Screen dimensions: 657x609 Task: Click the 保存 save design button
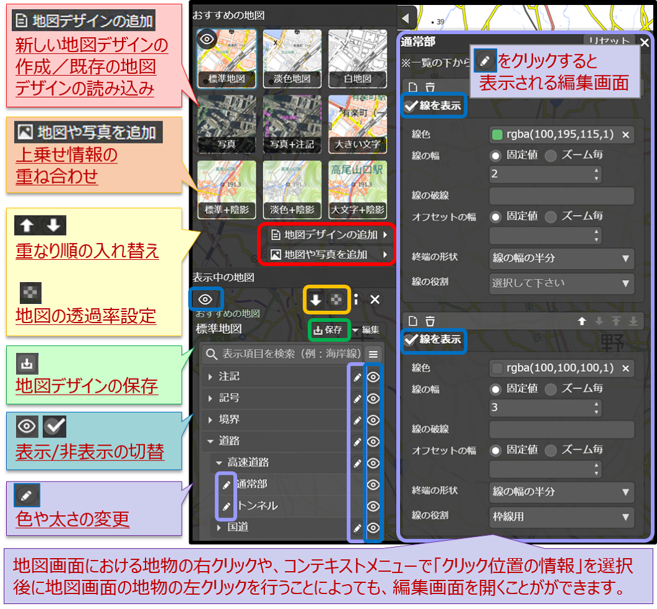pyautogui.click(x=328, y=330)
